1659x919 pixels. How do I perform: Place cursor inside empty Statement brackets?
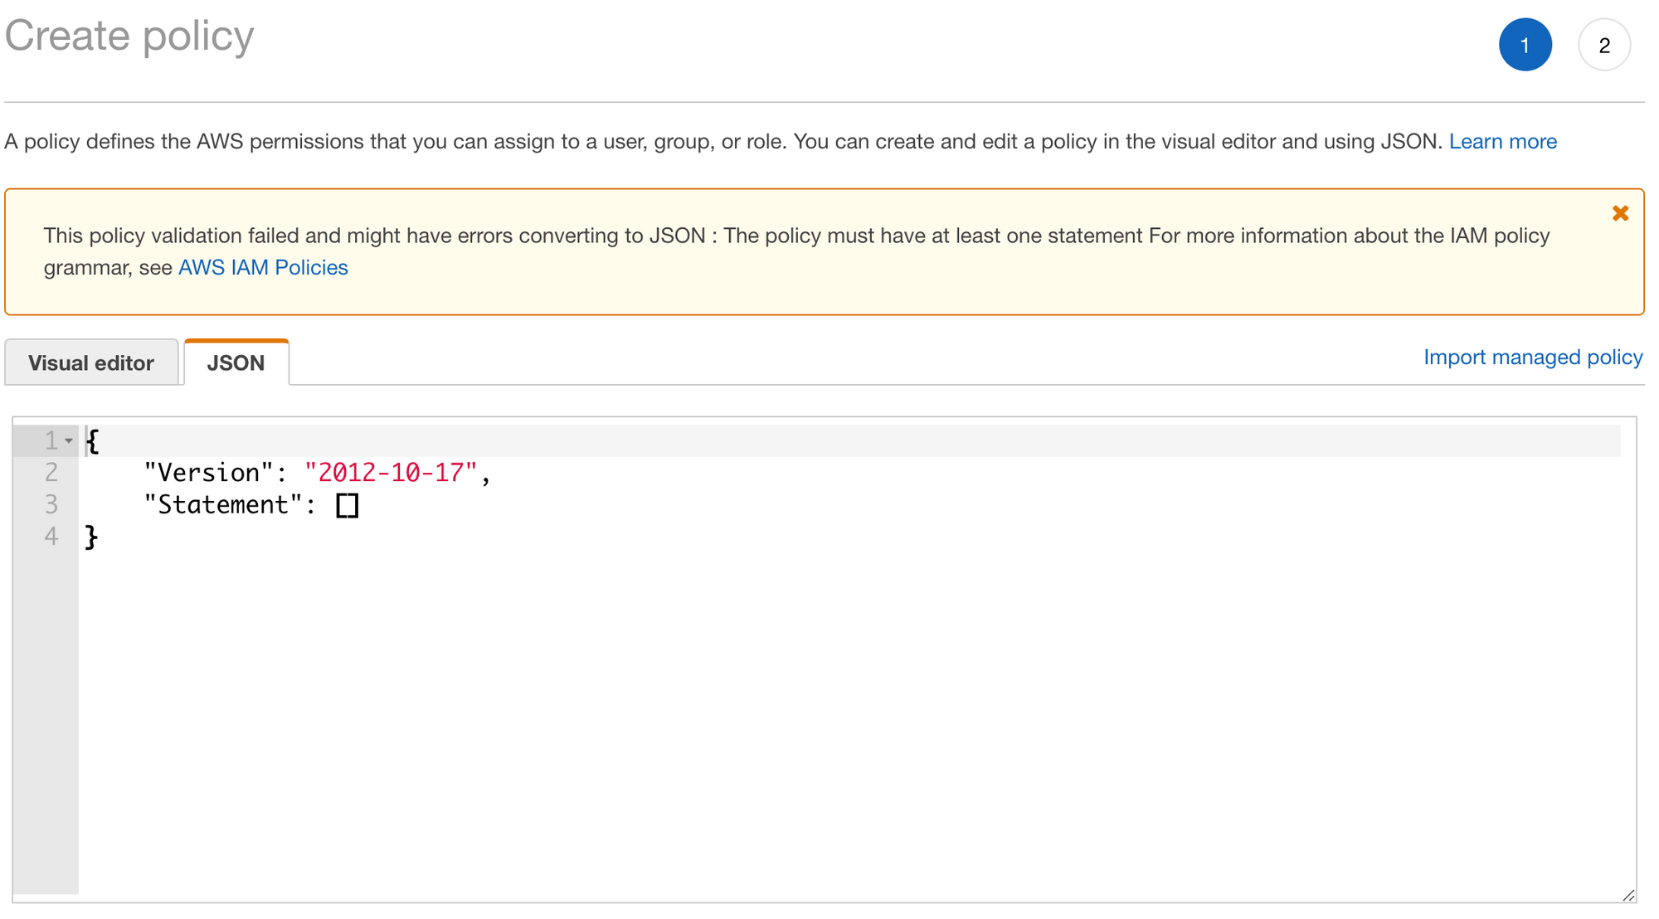348,505
